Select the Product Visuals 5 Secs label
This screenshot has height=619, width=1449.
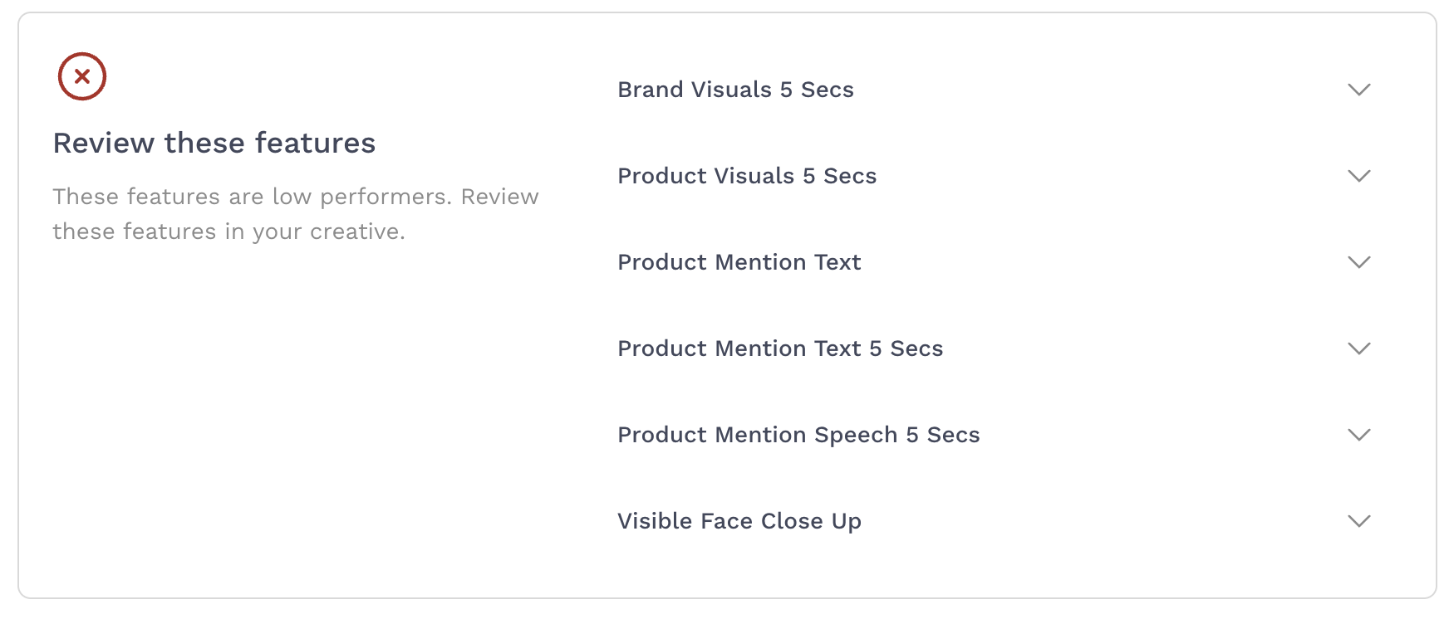[747, 176]
